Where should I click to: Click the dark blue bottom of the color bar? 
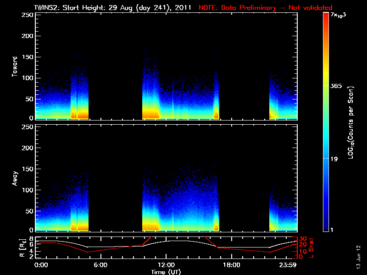(x=326, y=229)
